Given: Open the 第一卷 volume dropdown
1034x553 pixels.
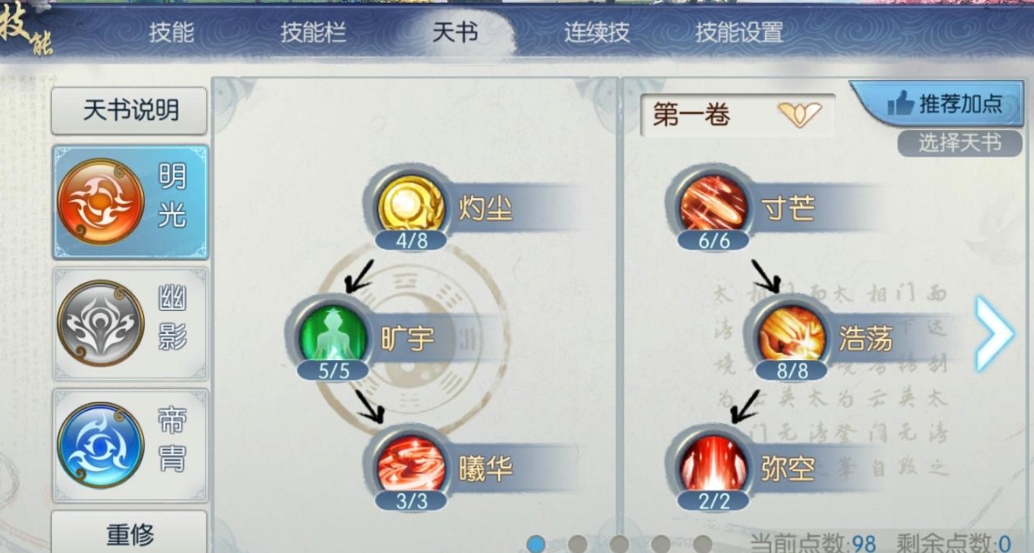Looking at the screenshot, I should coord(737,116).
